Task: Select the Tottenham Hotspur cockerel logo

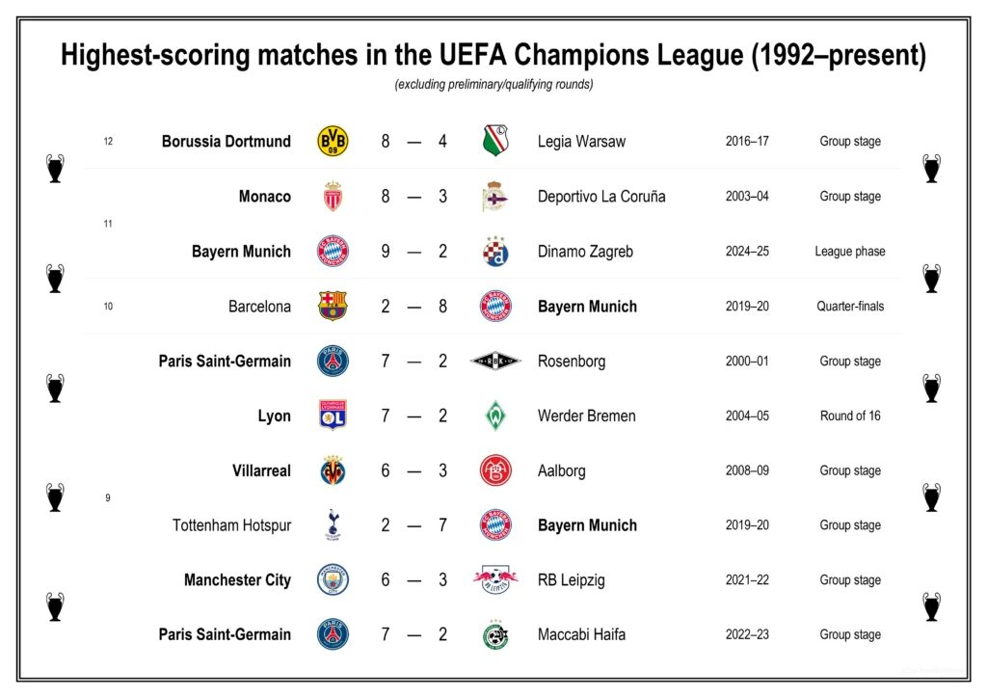Action: tap(333, 525)
